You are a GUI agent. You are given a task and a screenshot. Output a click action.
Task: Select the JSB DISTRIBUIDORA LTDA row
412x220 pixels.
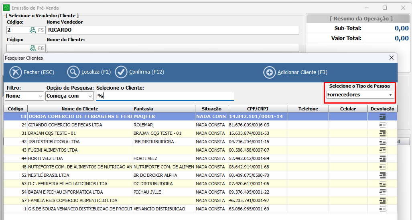pyautogui.click(x=80, y=142)
